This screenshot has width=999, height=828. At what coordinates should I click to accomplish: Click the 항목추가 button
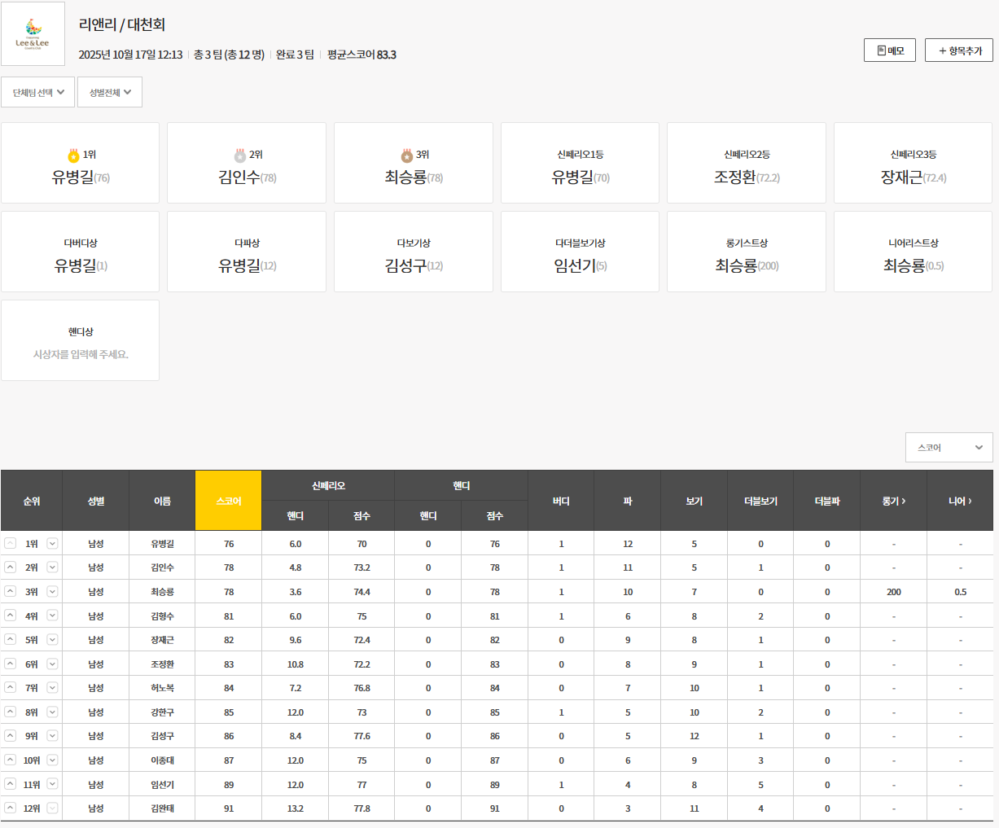[959, 50]
